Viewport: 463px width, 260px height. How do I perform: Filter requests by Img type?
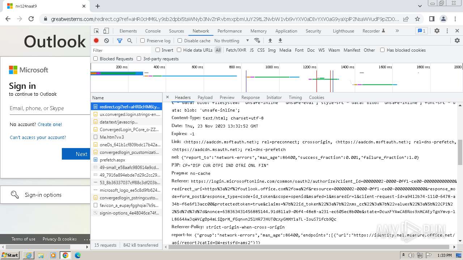(x=272, y=50)
